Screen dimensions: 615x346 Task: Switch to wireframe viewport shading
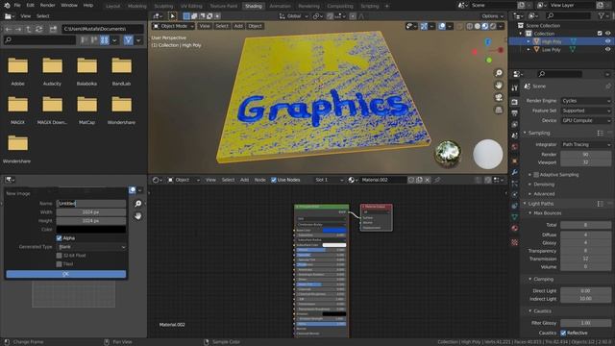[470, 26]
